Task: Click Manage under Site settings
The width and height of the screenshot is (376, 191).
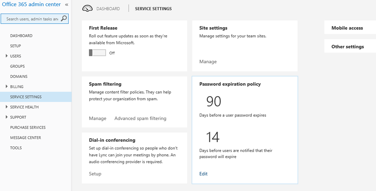Action: pyautogui.click(x=208, y=62)
